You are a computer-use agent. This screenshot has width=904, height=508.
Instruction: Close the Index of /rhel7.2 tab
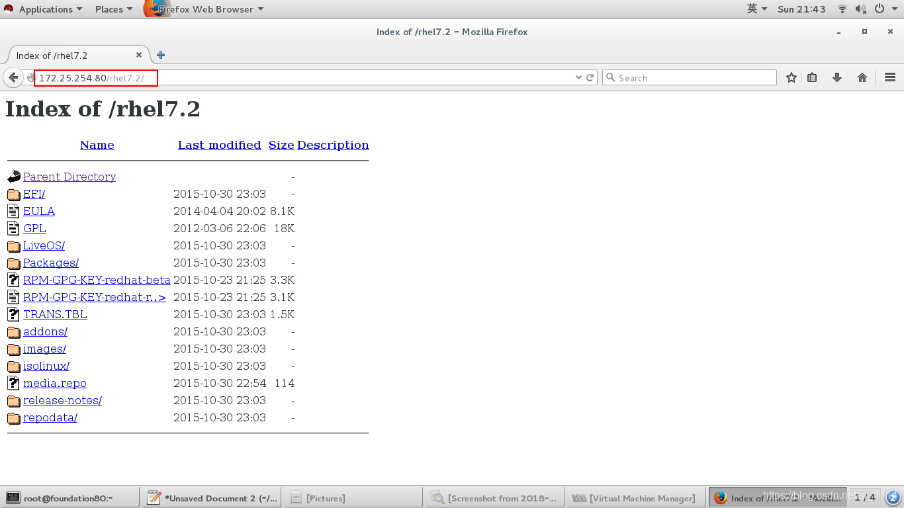(x=139, y=55)
